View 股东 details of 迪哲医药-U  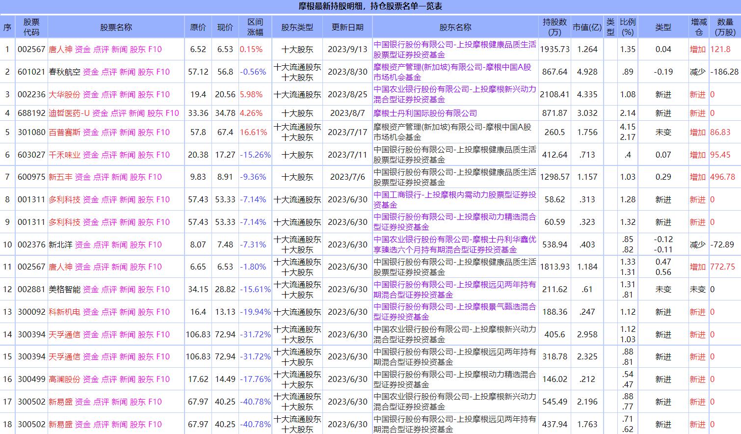pyautogui.click(x=155, y=113)
